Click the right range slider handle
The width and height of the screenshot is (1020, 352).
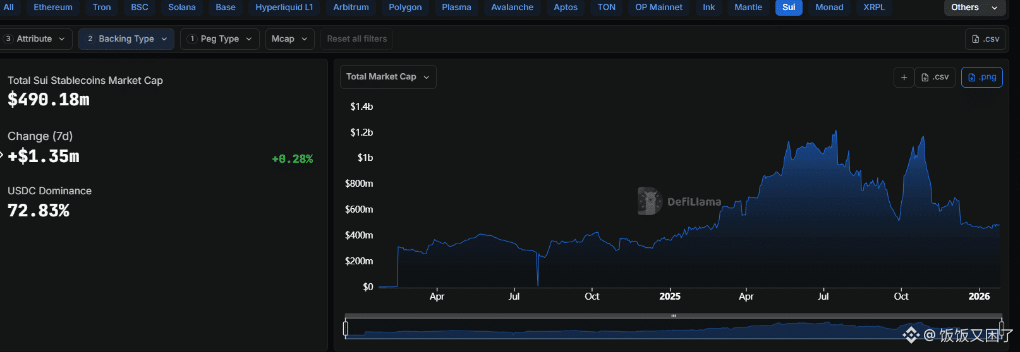tap(1001, 328)
